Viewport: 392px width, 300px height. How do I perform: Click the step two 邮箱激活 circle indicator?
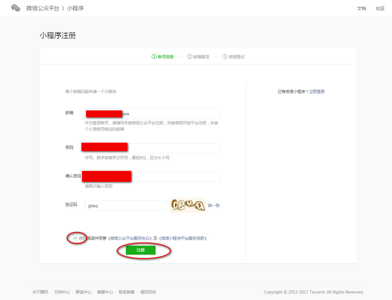(189, 56)
